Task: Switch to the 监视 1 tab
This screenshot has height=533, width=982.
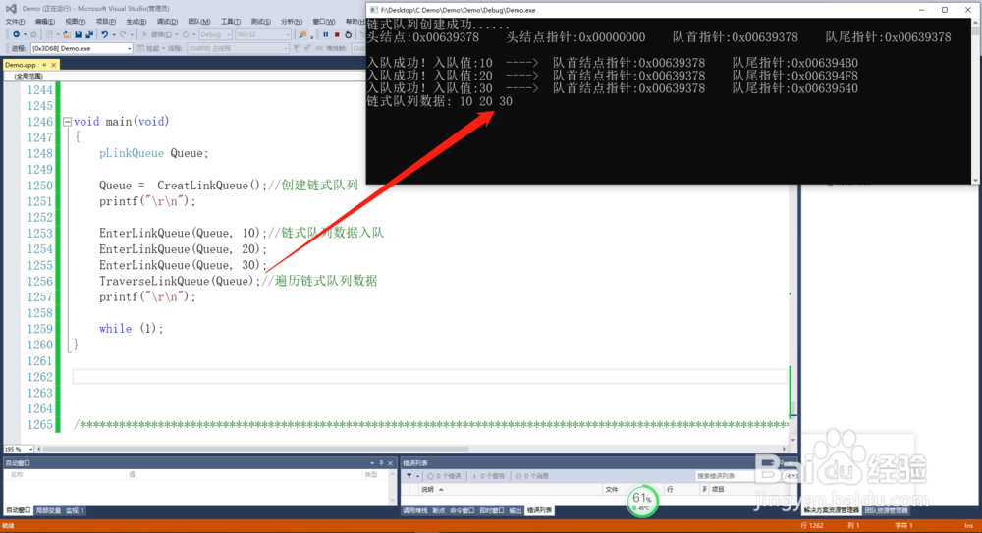Action: (x=75, y=511)
